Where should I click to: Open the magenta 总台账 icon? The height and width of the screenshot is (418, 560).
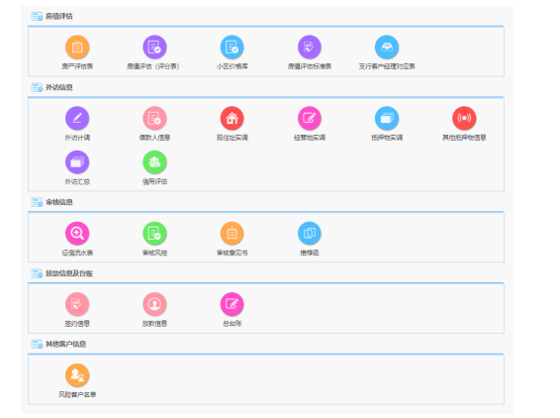pos(233,304)
